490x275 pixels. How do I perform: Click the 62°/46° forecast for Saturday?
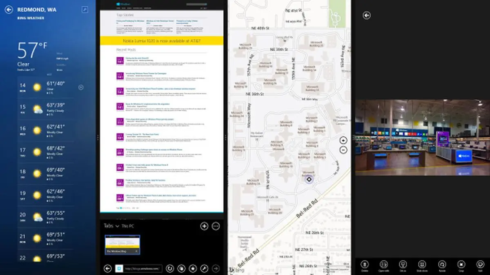(56, 191)
